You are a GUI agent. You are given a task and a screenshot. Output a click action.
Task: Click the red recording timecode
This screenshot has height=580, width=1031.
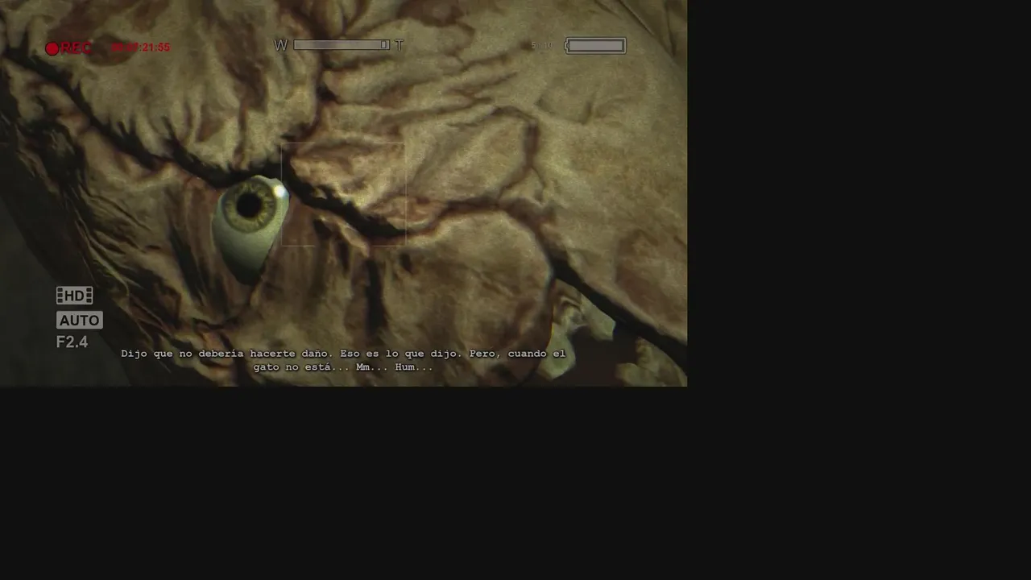click(x=141, y=48)
